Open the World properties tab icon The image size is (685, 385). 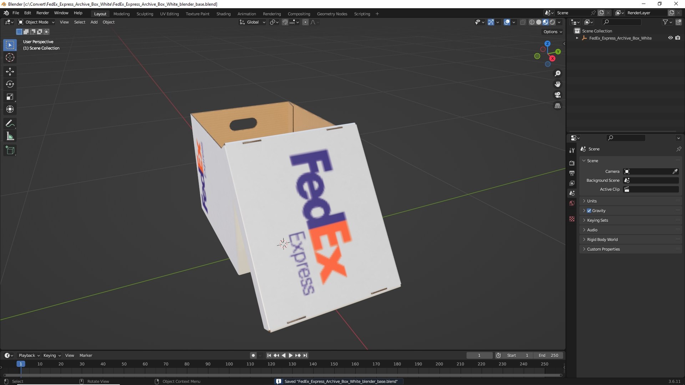[x=572, y=203]
